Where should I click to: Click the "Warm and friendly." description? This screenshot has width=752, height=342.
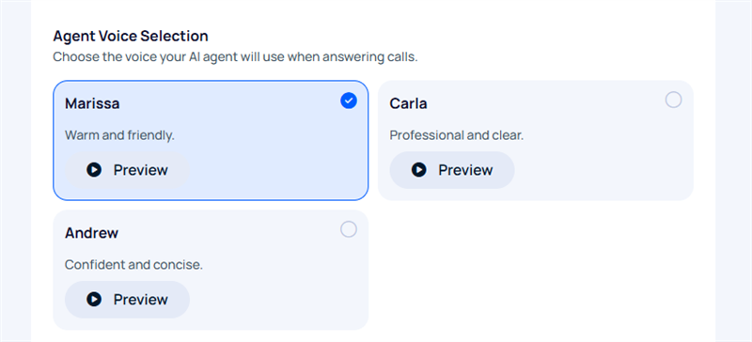point(119,135)
